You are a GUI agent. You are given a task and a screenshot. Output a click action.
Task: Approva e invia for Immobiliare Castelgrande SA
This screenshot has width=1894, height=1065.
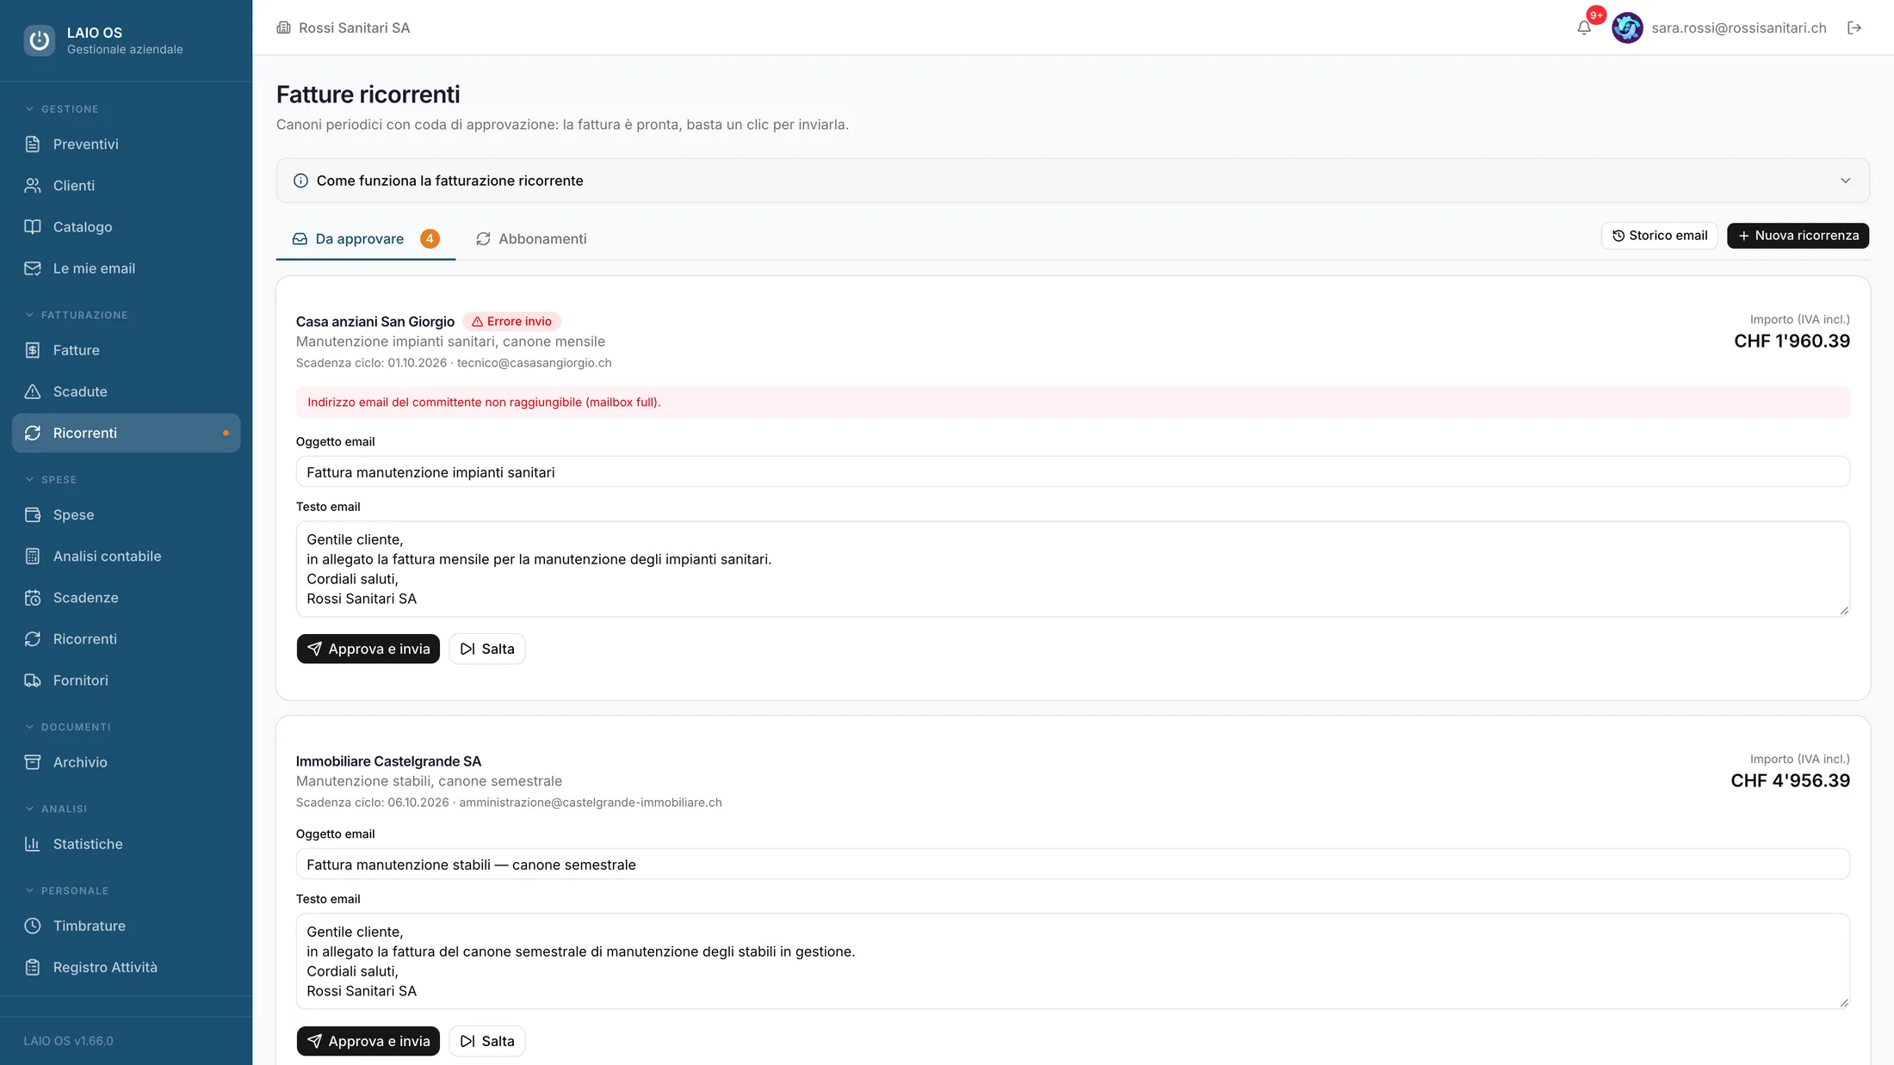click(368, 1041)
